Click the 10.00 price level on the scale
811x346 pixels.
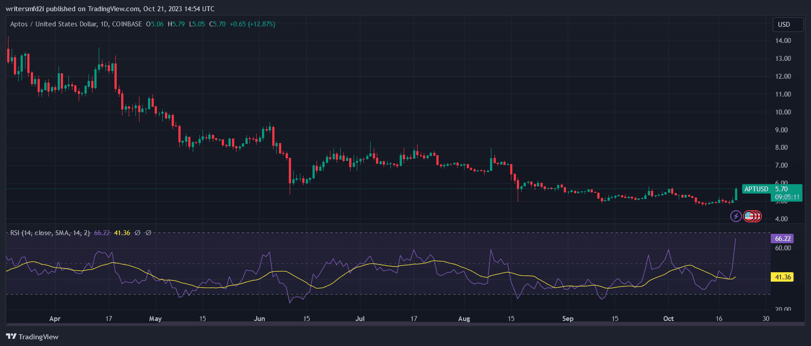pyautogui.click(x=783, y=112)
